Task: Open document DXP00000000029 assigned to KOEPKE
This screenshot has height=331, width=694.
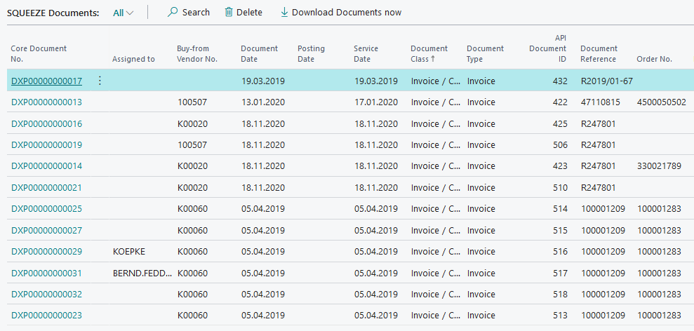Action: tap(46, 252)
